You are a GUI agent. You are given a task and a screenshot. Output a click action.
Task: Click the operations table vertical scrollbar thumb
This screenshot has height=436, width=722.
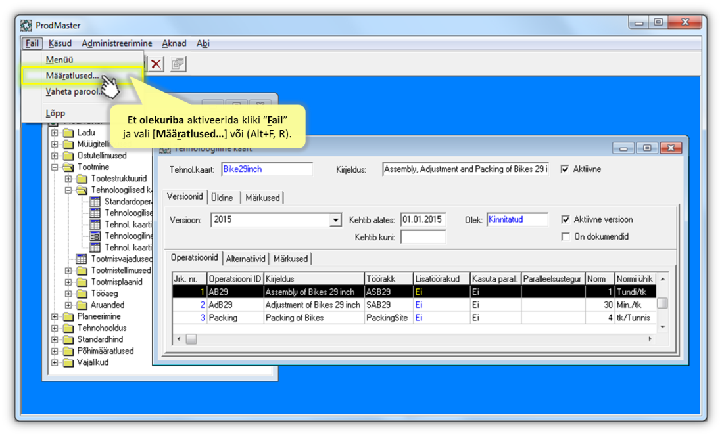pos(663,303)
